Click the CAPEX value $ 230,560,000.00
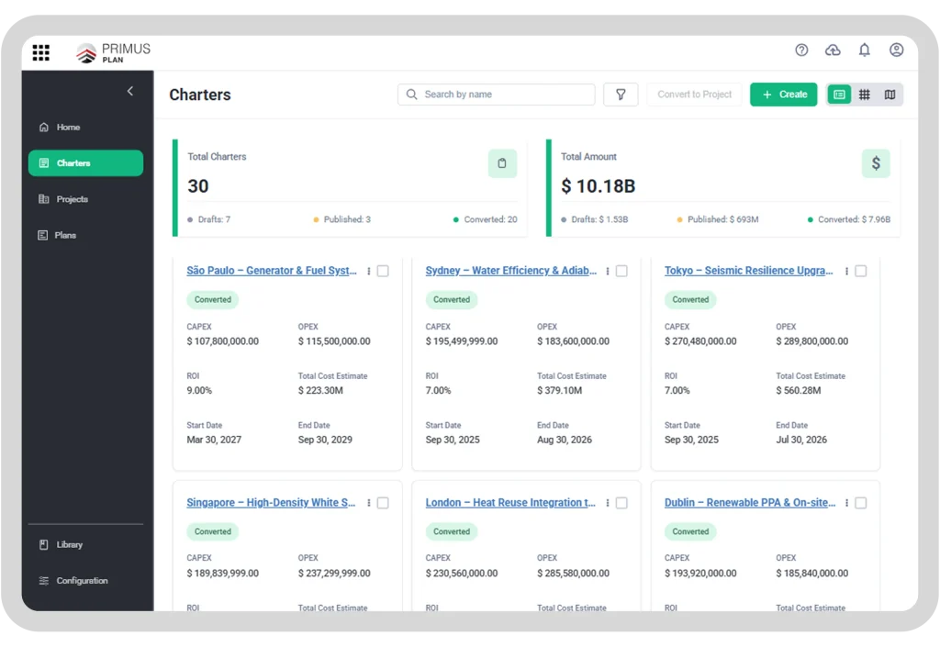940x647 pixels. (x=462, y=574)
